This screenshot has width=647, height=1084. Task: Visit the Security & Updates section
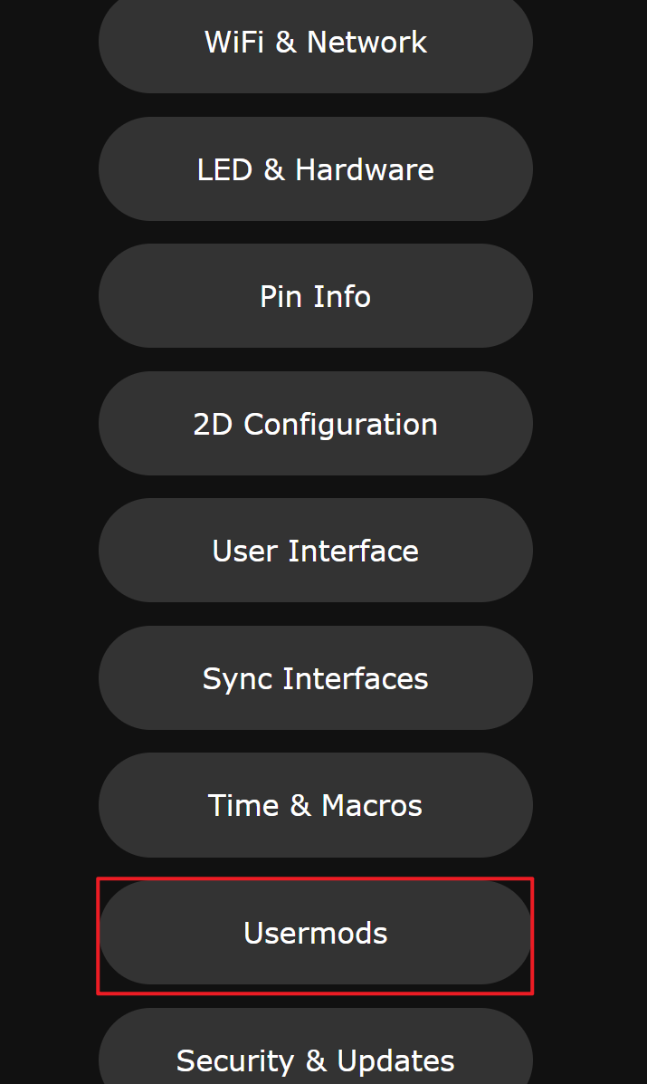pyautogui.click(x=316, y=1048)
